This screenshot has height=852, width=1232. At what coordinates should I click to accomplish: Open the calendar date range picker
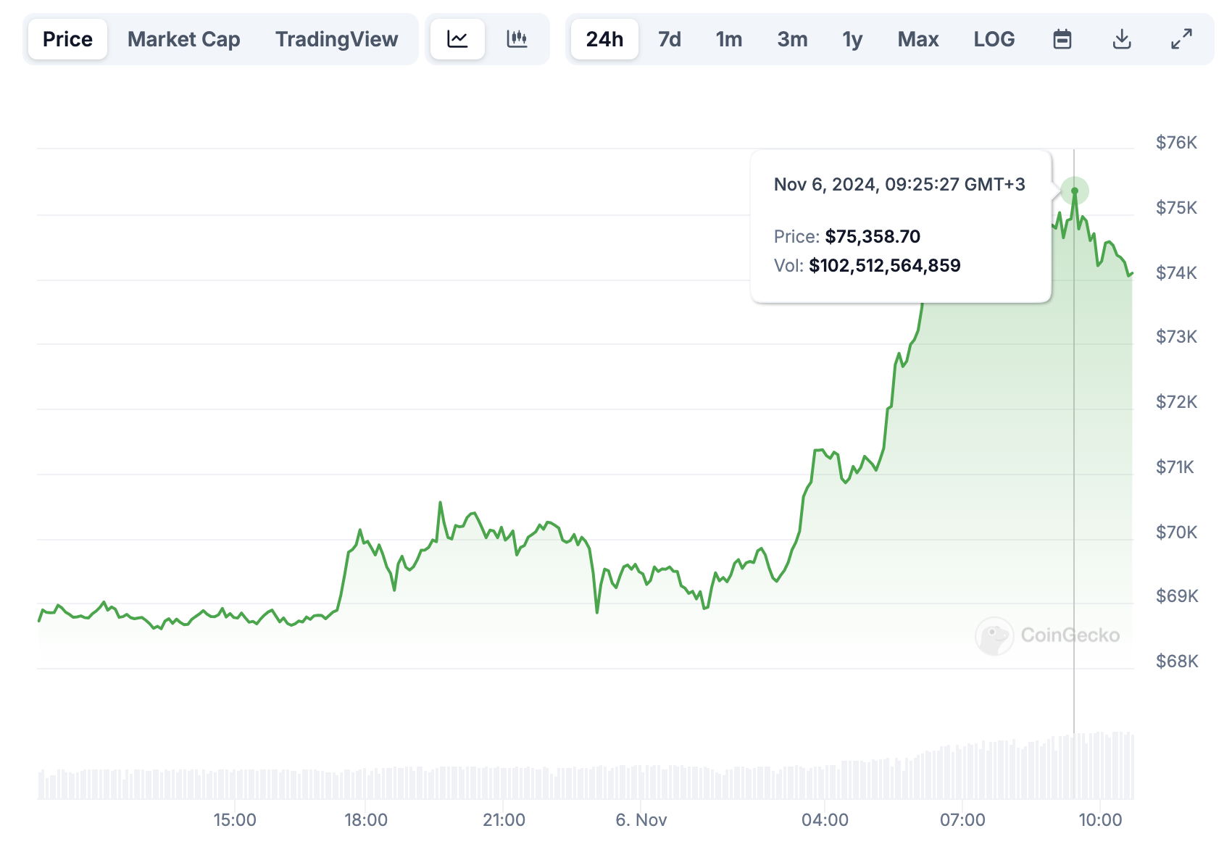tap(1062, 39)
